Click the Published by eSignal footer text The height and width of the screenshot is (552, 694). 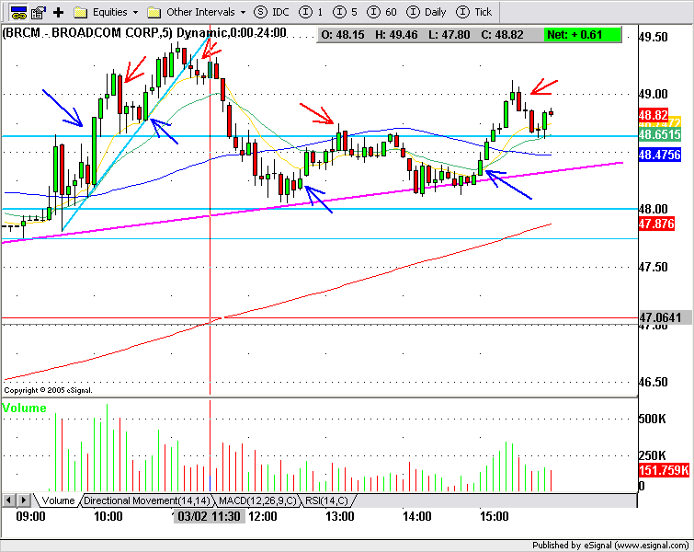610,546
